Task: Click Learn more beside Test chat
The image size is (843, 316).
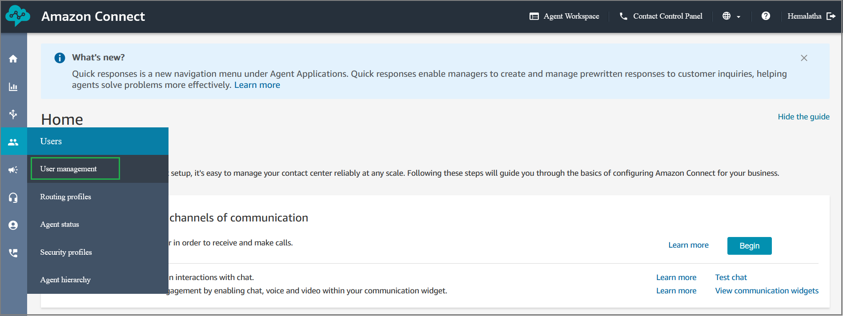Action: pyautogui.click(x=676, y=277)
